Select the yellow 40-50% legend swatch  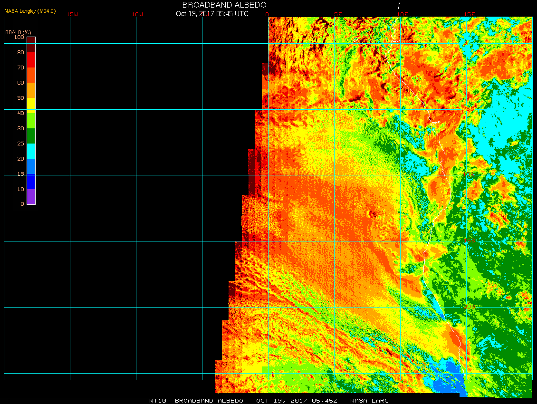31,105
